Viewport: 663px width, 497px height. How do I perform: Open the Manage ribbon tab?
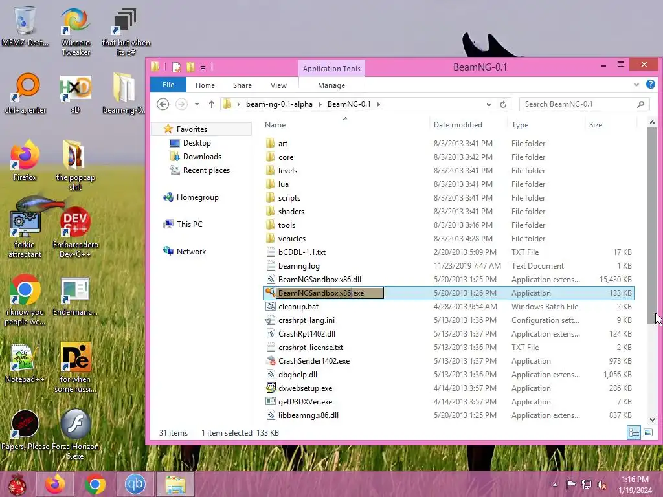pos(331,85)
